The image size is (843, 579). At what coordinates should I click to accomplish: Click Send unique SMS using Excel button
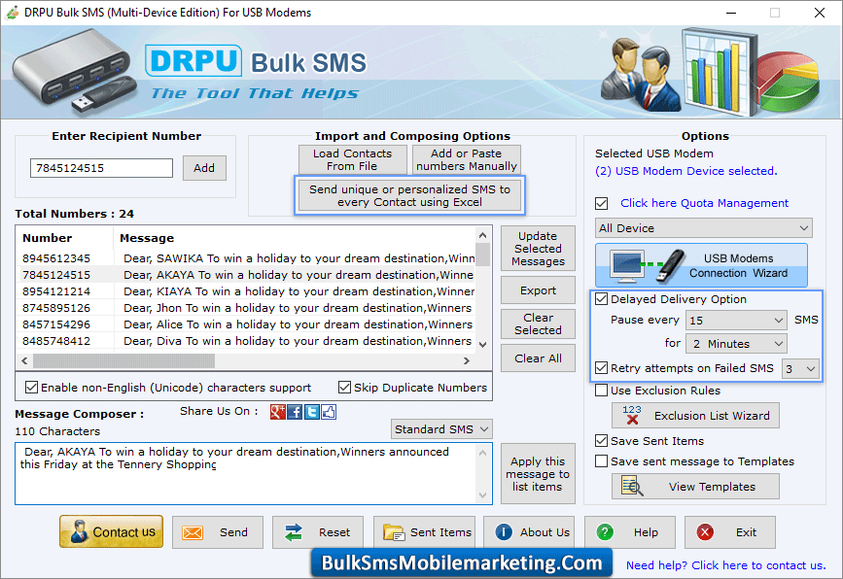pyautogui.click(x=409, y=195)
